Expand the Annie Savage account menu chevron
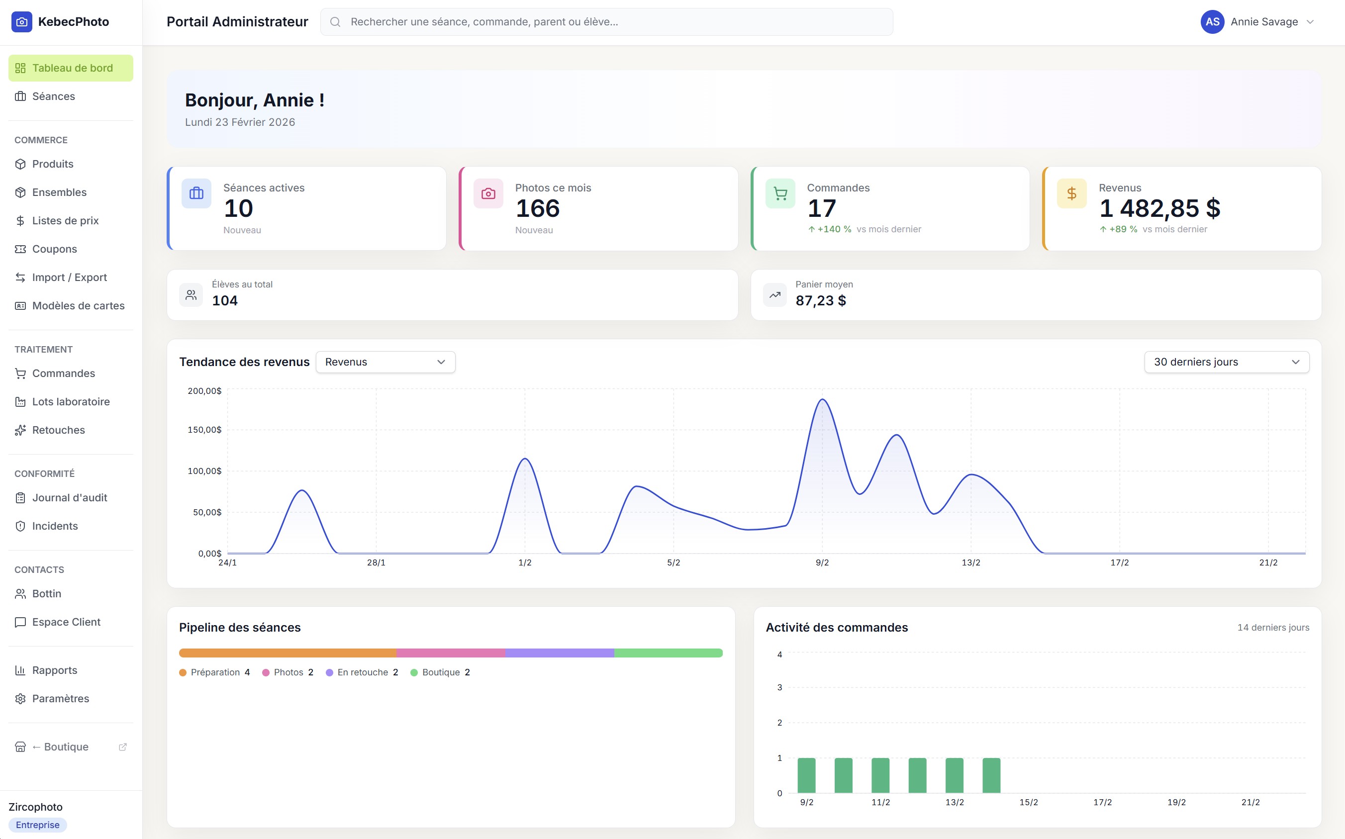Viewport: 1345px width, 839px height. (x=1310, y=22)
